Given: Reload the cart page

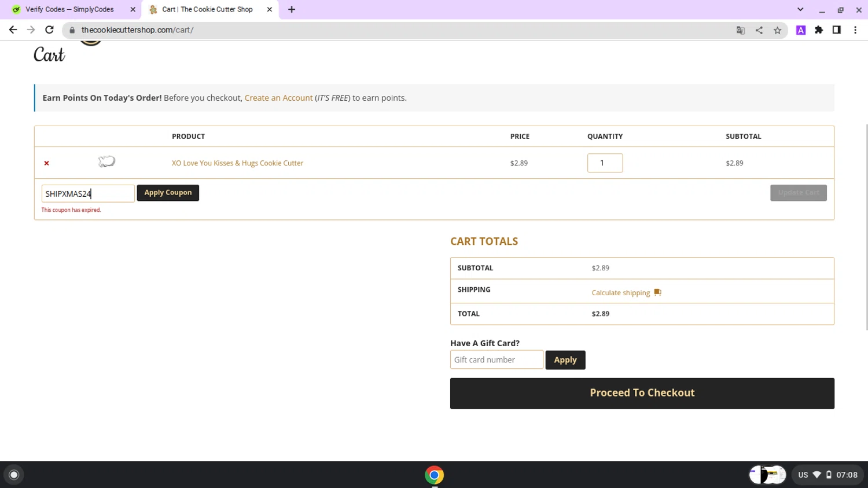Looking at the screenshot, I should coord(49,30).
